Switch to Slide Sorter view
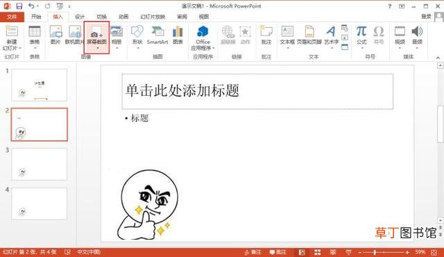 click(318, 252)
